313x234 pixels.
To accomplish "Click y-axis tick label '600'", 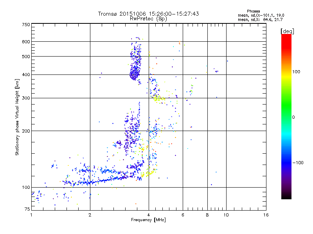I will click(26, 42).
